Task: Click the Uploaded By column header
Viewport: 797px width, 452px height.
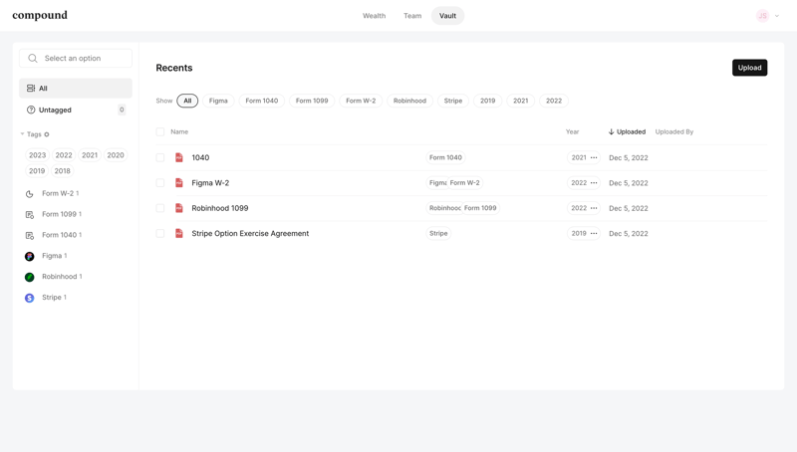Action: tap(674, 132)
